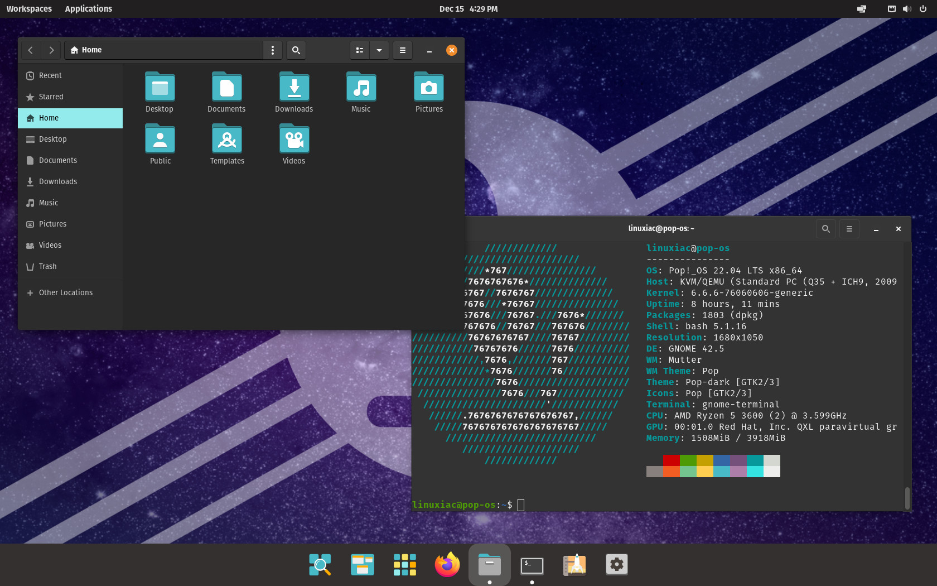This screenshot has width=937, height=586.
Task: Switch Files to list view toggle
Action: pyautogui.click(x=360, y=50)
